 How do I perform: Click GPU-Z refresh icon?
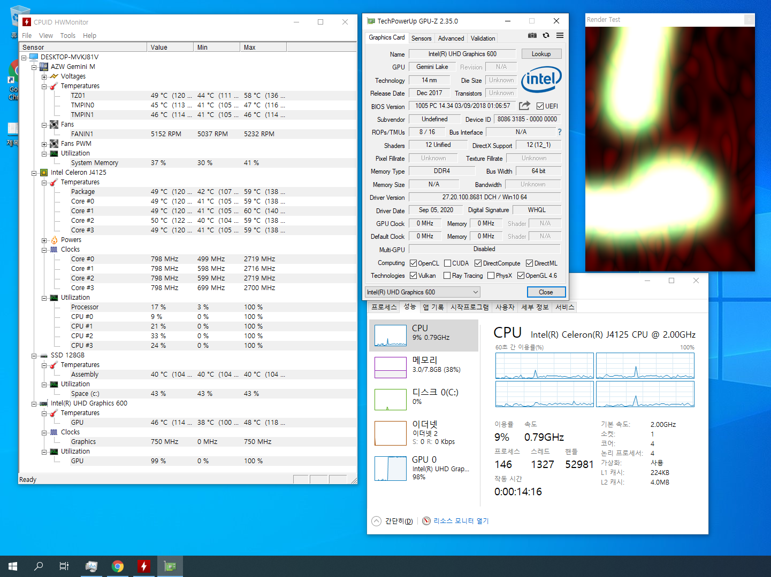pyautogui.click(x=546, y=35)
